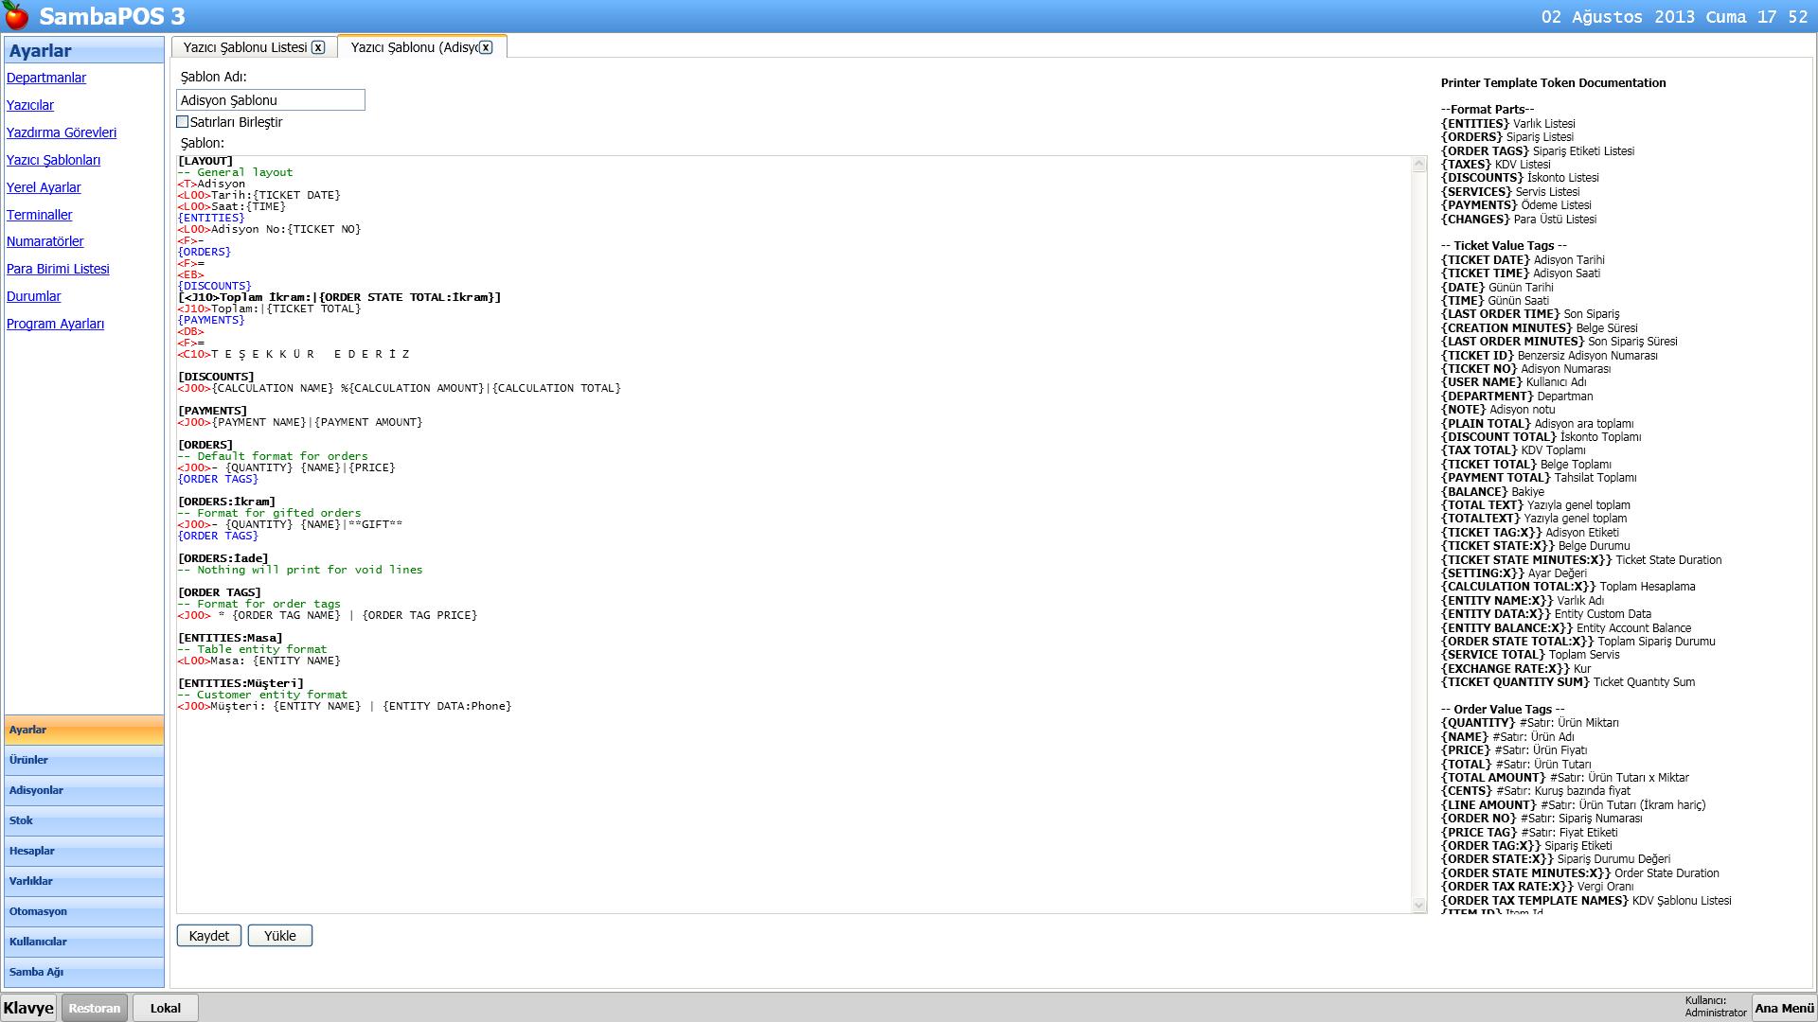The width and height of the screenshot is (1818, 1022).
Task: Open the Yazdırma Görevleri link
Action: coord(62,132)
